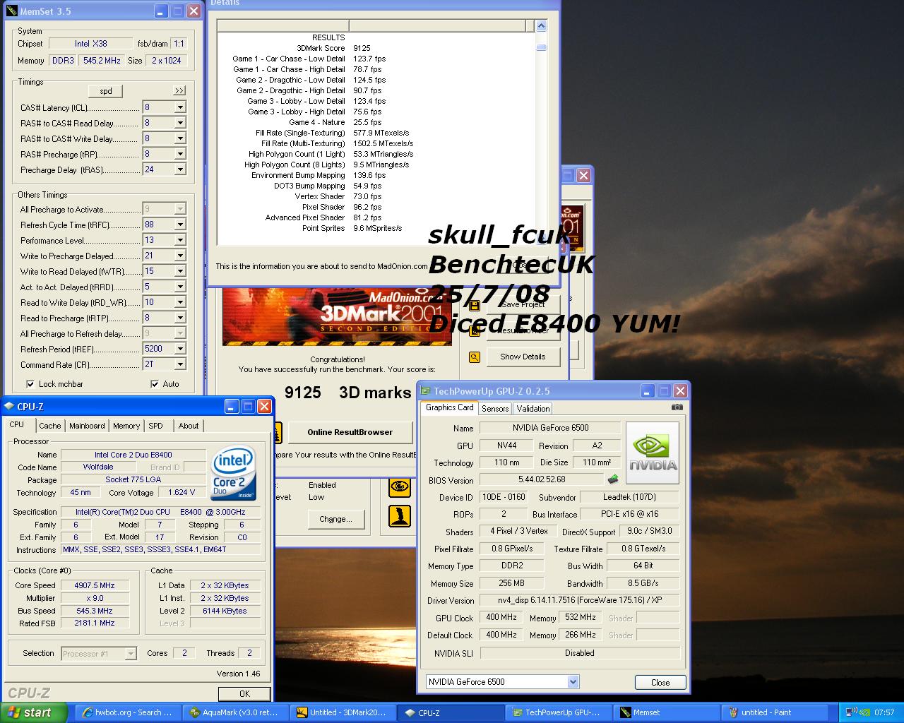Click the MemSet title bar icon
Viewport: 904px width, 723px height.
click(x=11, y=11)
